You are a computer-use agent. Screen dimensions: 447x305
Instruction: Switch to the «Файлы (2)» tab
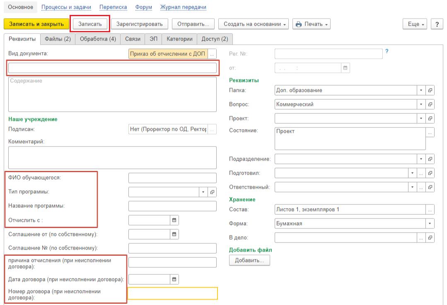[58, 39]
